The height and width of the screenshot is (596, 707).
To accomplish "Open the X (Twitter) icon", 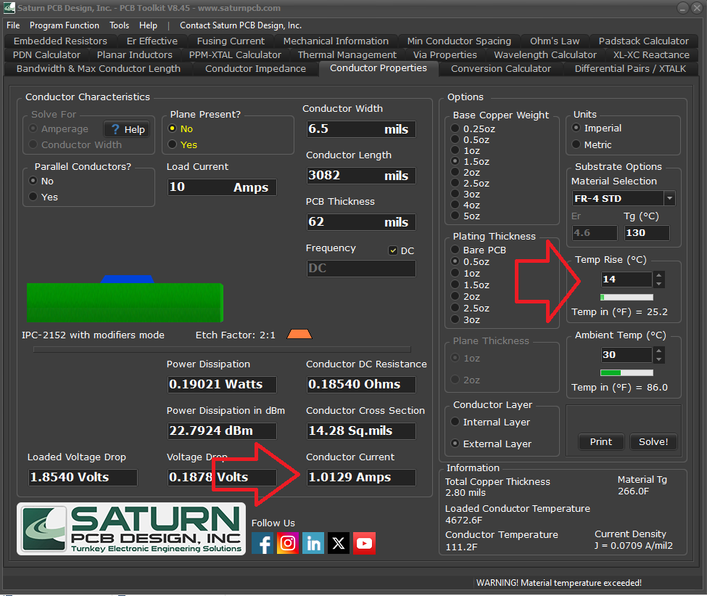I will (339, 543).
